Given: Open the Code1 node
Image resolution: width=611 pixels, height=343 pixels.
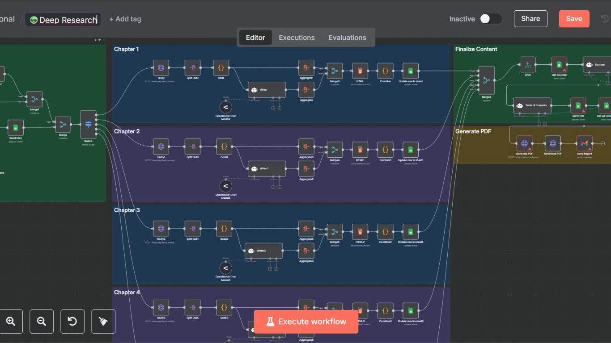Looking at the screenshot, I should pyautogui.click(x=224, y=146).
